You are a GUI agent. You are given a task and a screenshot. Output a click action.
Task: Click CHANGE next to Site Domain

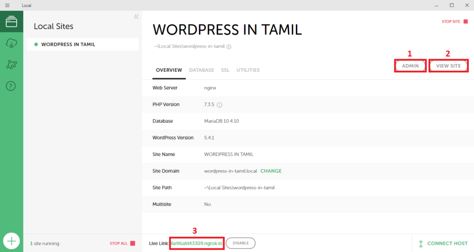(271, 171)
